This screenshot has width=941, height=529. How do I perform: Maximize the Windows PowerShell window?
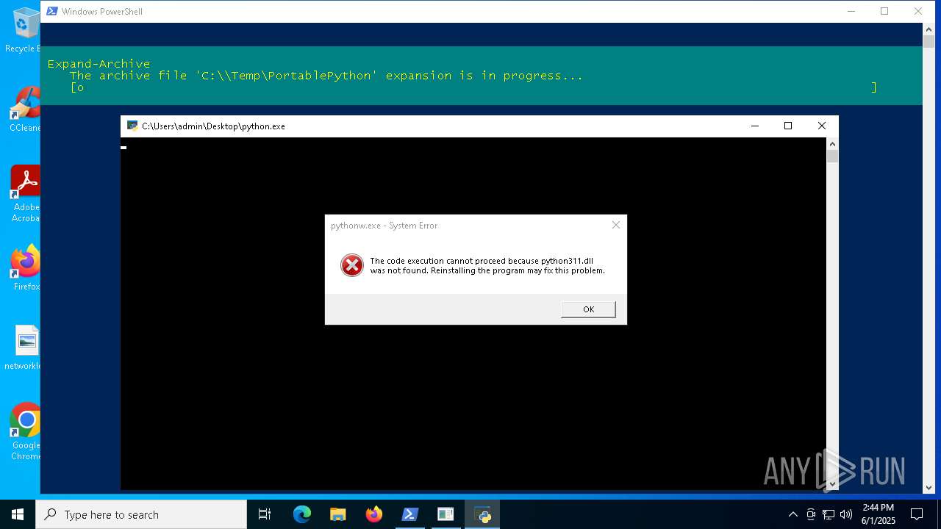pyautogui.click(x=884, y=11)
